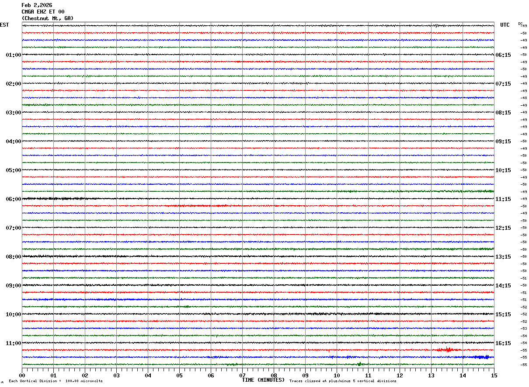
Task: Select the 02:00 EST time label
Action: point(14,84)
